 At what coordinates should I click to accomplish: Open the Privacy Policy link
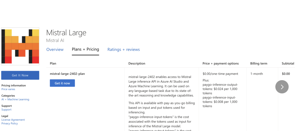(10, 124)
